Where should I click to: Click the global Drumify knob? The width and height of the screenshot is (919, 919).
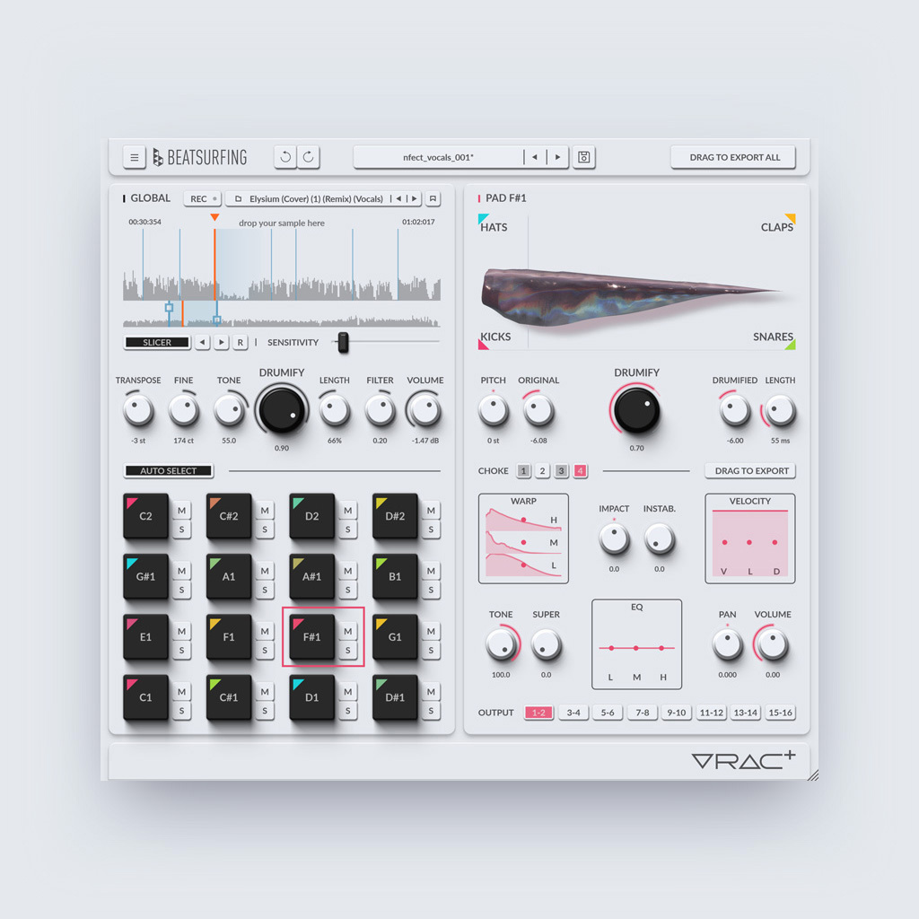[282, 409]
